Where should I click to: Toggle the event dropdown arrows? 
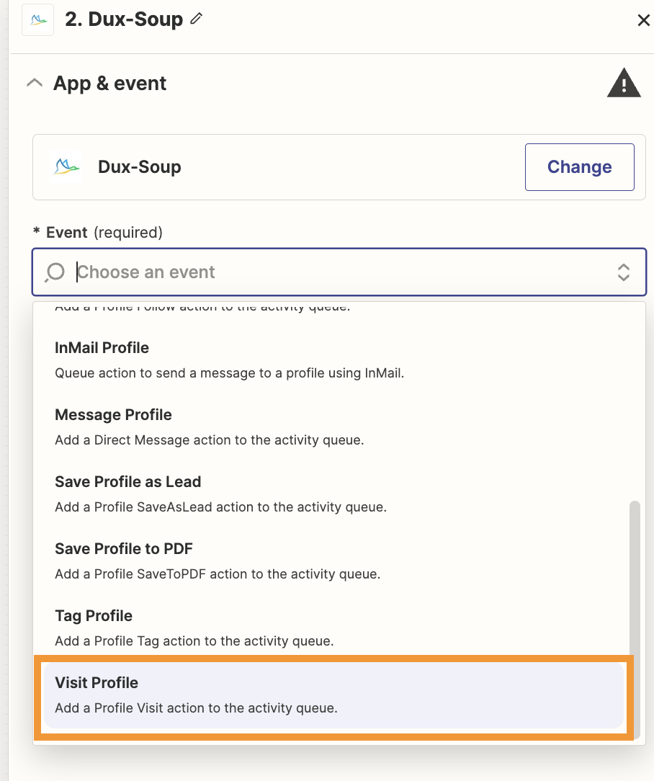pos(624,272)
